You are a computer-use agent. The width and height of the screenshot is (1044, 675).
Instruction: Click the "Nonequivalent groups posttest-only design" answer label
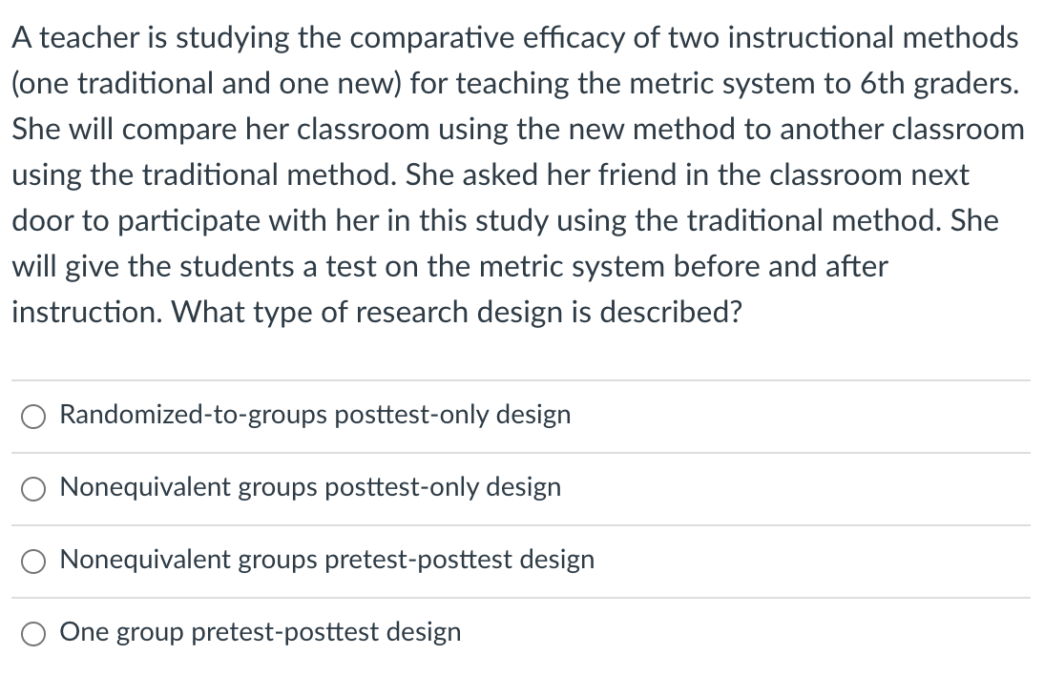pyautogui.click(x=310, y=488)
